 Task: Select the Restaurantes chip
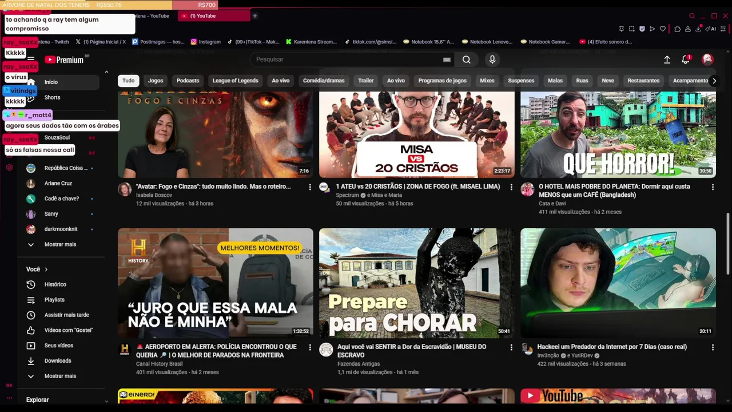click(x=643, y=81)
